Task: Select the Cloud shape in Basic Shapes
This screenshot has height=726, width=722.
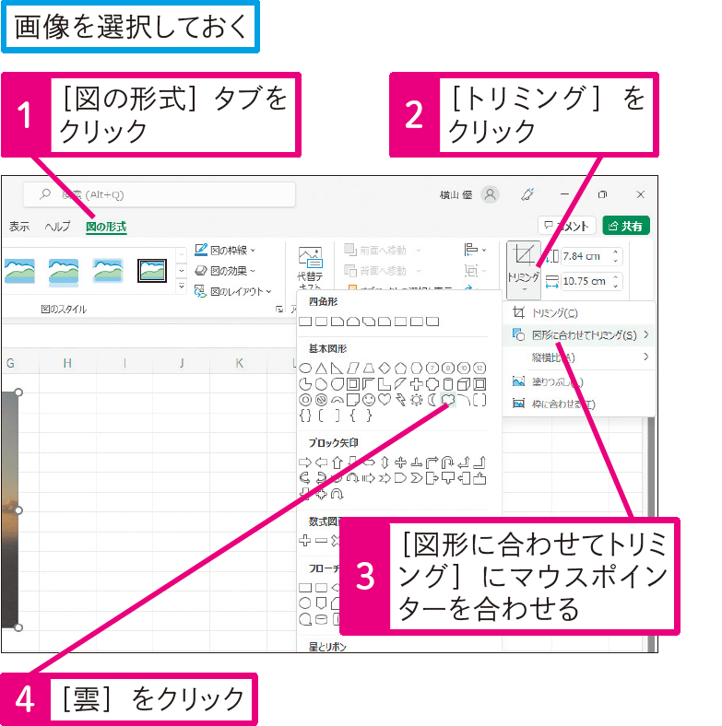Action: point(448,399)
